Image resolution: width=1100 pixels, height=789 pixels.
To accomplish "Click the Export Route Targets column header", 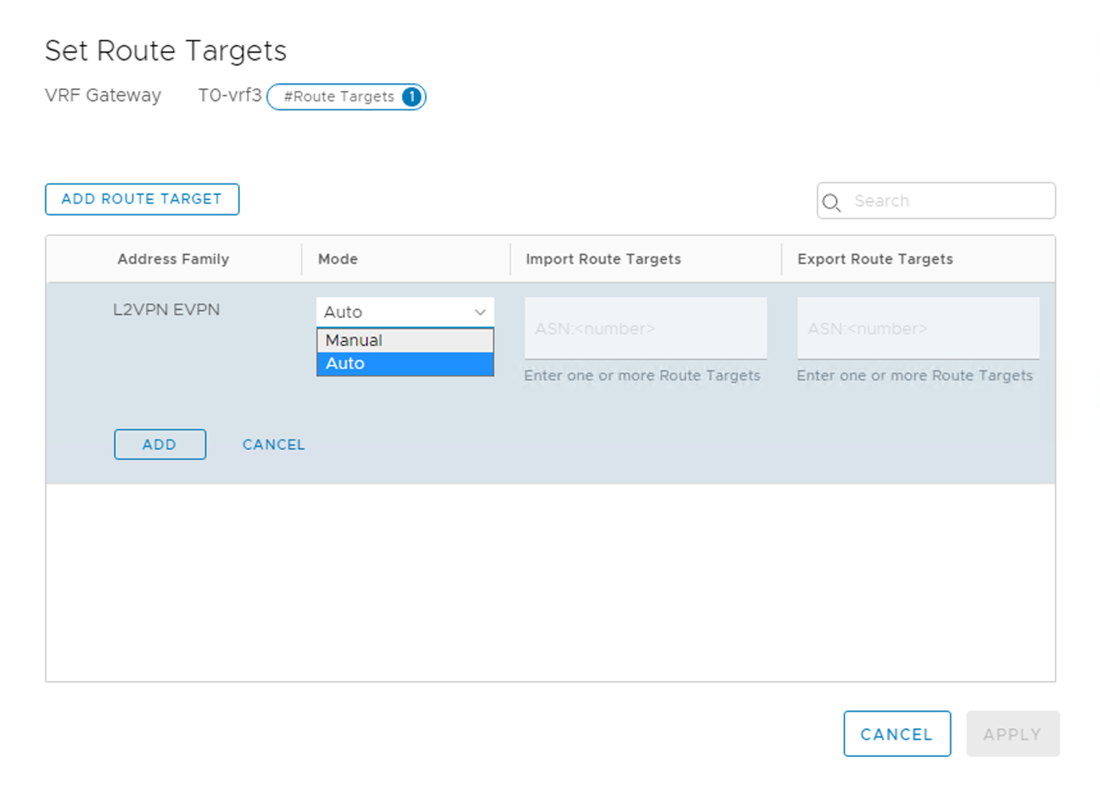I will click(x=875, y=259).
